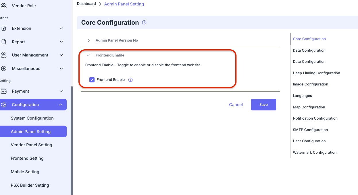Jump to Data Configuration section
The width and height of the screenshot is (358, 195).
coord(309,50)
